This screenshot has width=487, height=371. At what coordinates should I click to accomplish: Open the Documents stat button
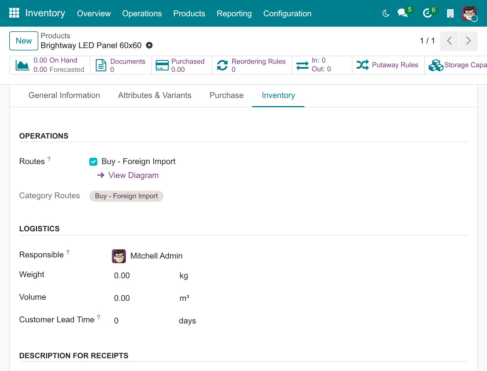(121, 65)
